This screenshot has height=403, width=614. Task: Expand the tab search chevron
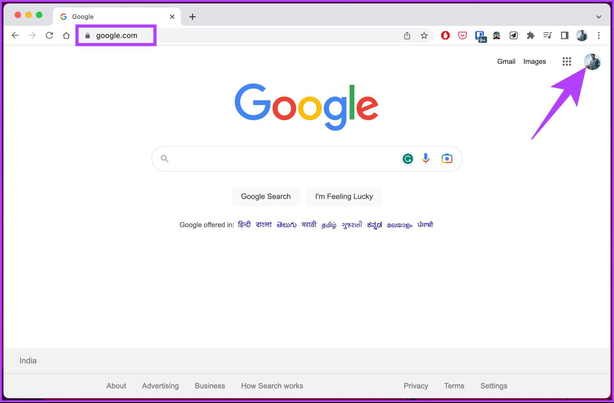pos(599,17)
